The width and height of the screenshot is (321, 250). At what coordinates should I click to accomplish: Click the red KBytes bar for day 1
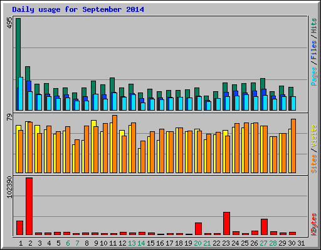19,227
